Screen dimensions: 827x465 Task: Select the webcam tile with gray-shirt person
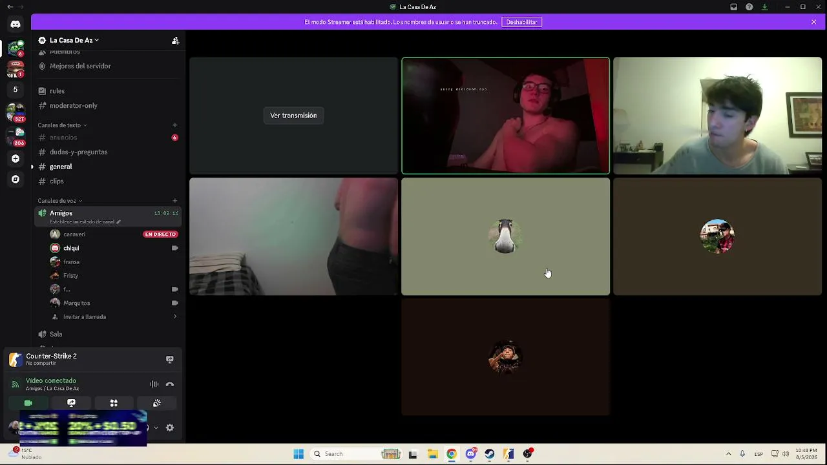(x=717, y=116)
